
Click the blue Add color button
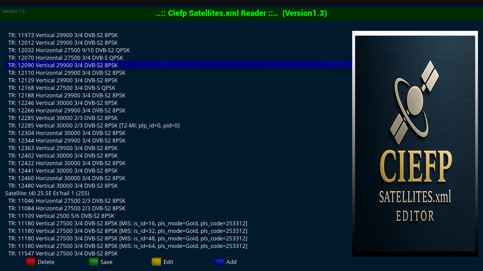point(219,262)
